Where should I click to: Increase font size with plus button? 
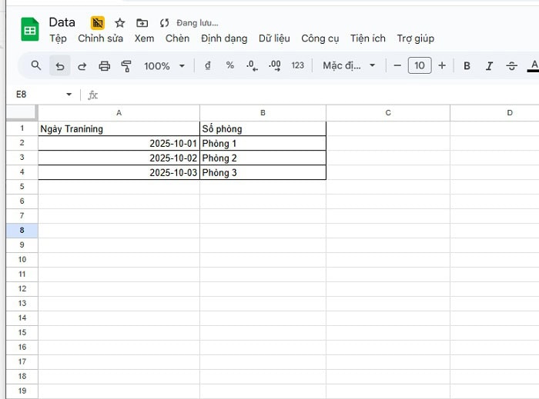(x=442, y=66)
